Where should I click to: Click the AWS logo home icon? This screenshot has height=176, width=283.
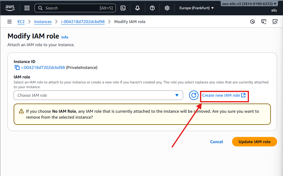coord(10,8)
